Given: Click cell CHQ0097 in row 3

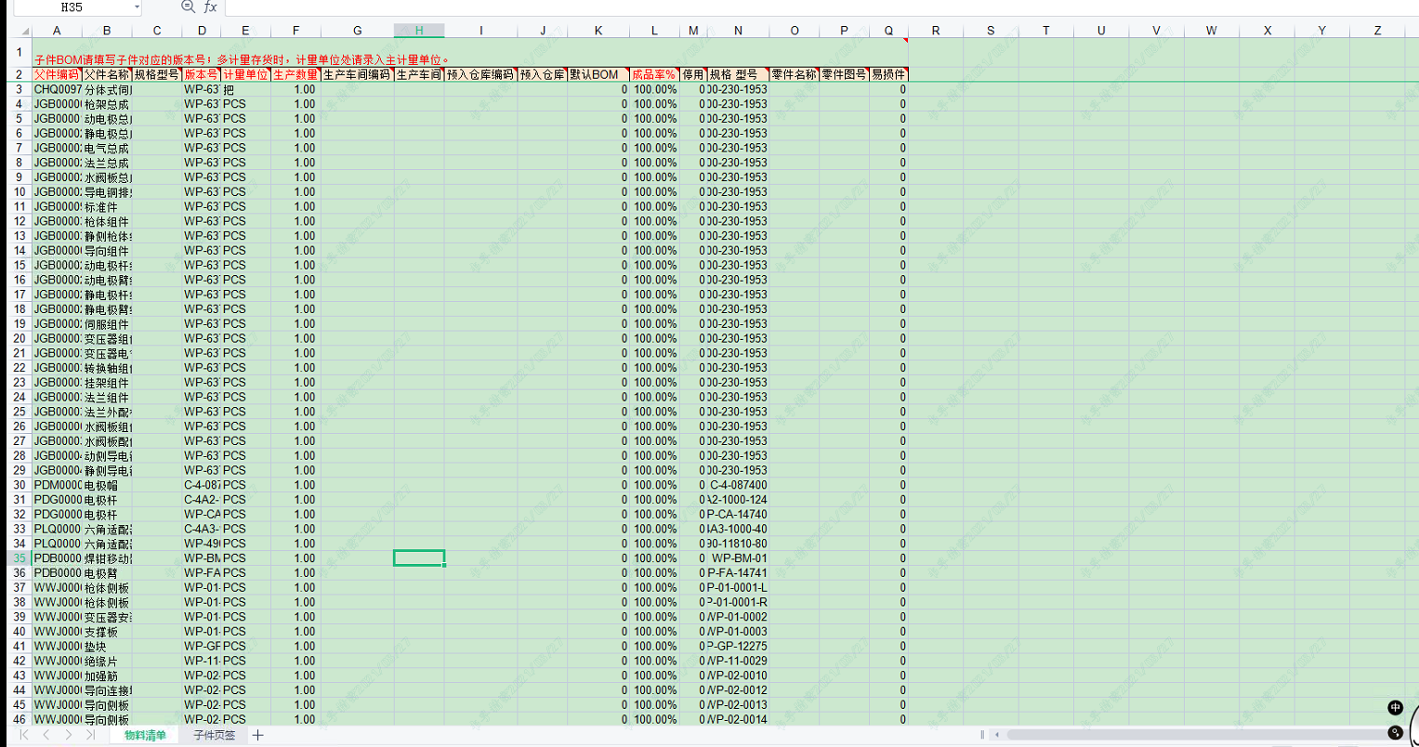Looking at the screenshot, I should click(57, 89).
